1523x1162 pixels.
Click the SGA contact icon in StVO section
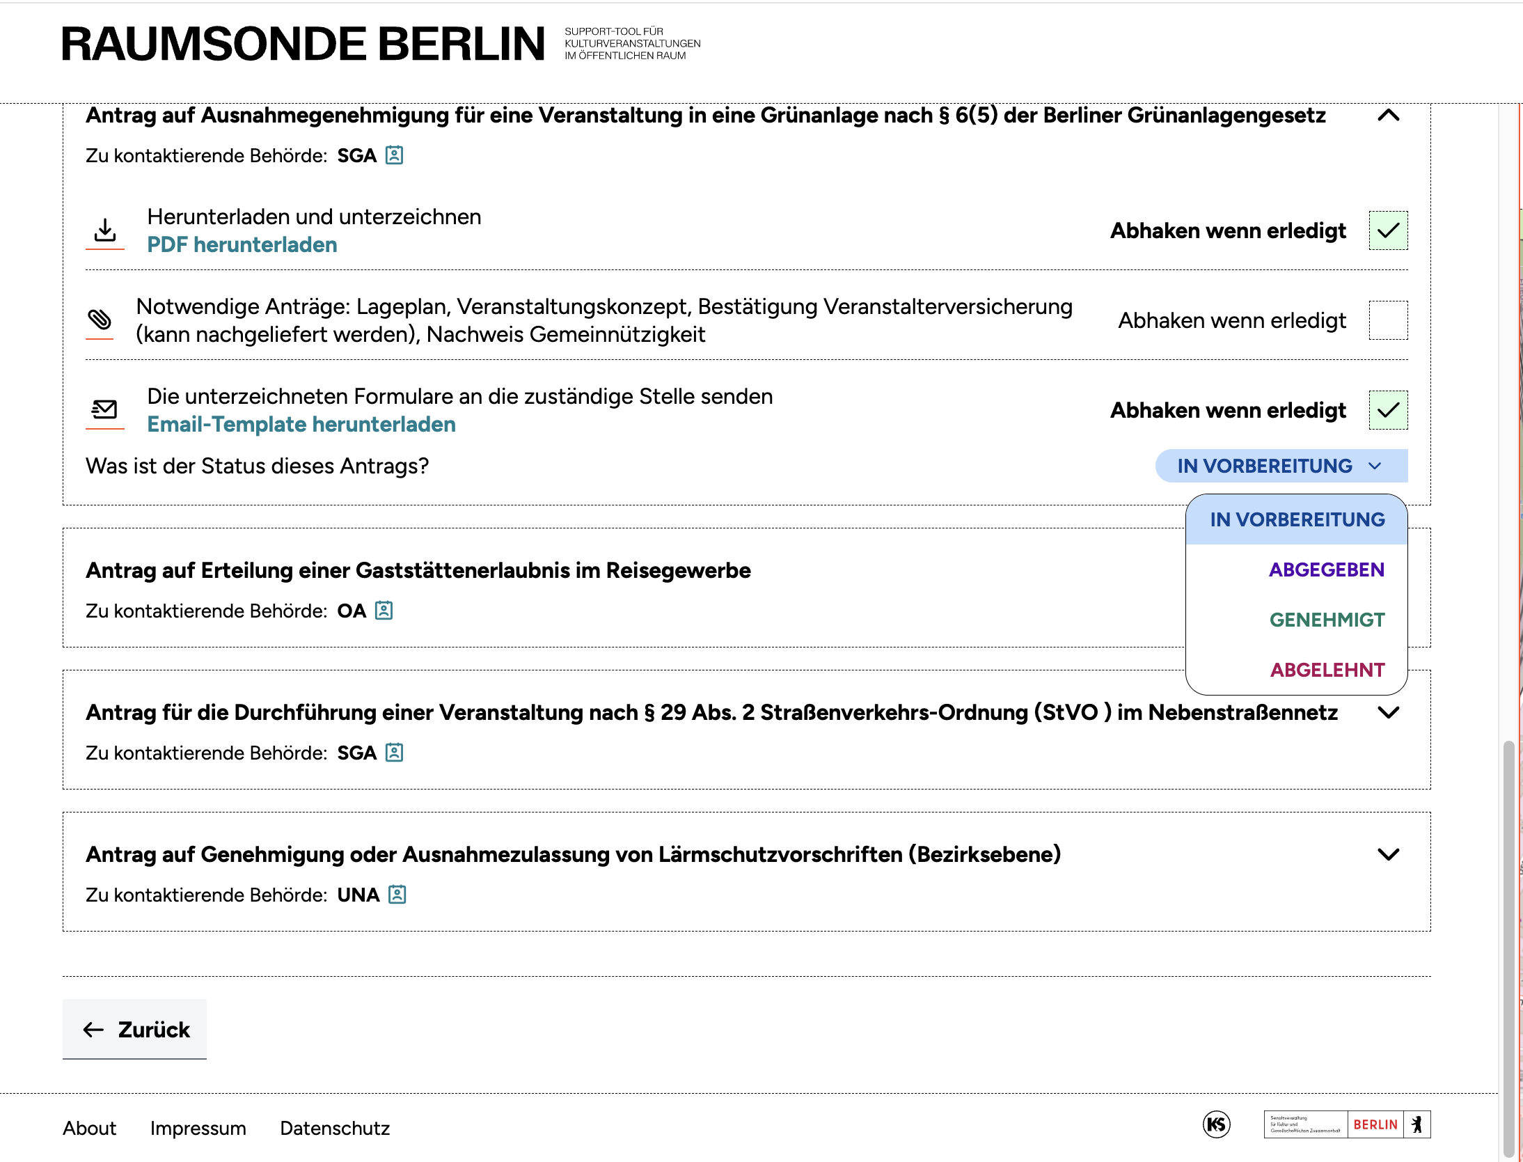tap(394, 753)
